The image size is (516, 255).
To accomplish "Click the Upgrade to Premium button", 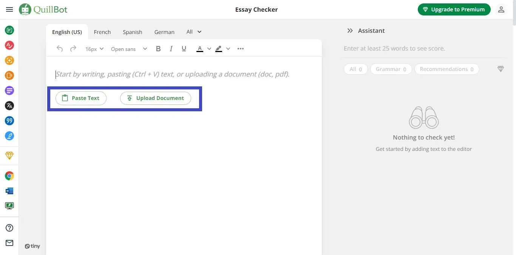I will click(x=454, y=9).
